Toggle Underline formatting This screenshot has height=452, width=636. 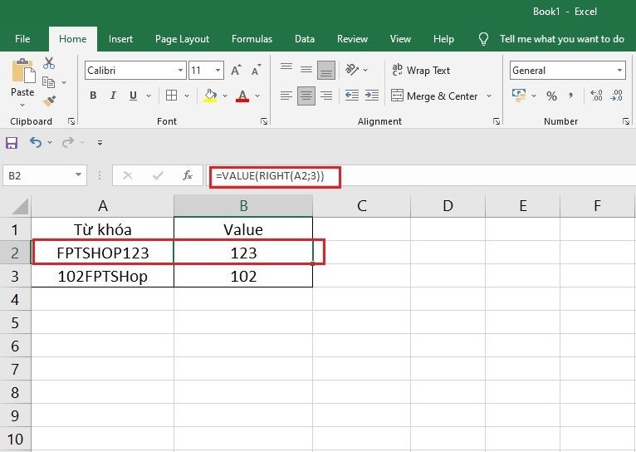(x=133, y=96)
